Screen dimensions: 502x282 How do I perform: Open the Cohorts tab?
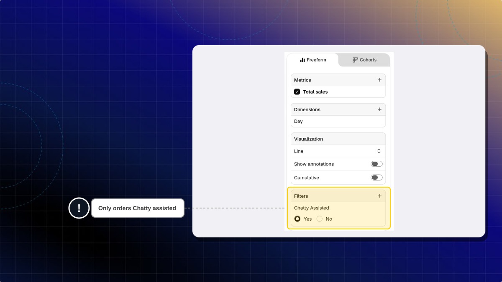pyautogui.click(x=364, y=60)
